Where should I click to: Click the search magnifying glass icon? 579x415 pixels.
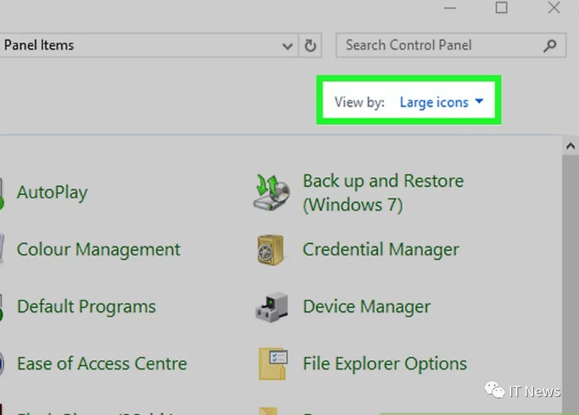click(x=550, y=46)
